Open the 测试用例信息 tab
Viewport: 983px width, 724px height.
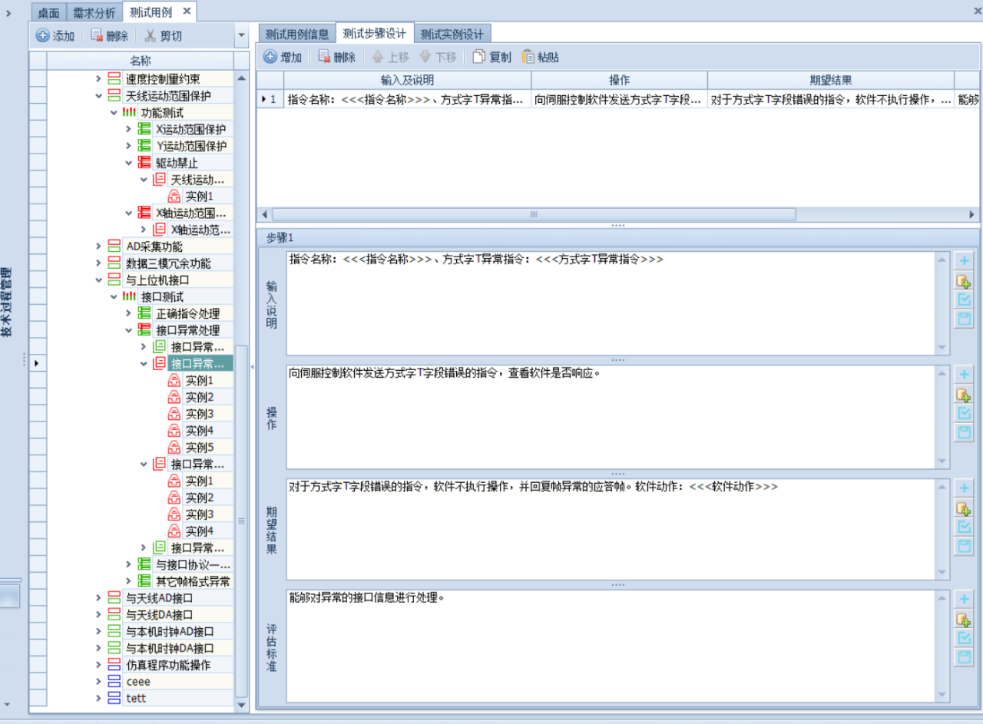pyautogui.click(x=297, y=34)
